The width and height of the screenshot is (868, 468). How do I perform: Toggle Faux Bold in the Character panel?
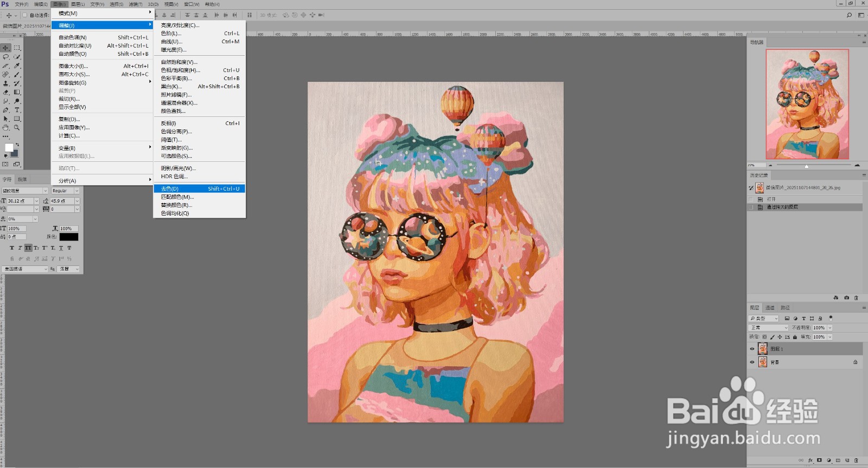(12, 248)
